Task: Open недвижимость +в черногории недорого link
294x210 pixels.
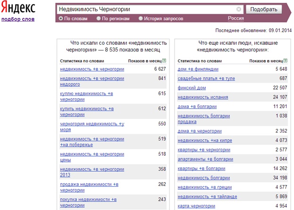Action: (92, 81)
